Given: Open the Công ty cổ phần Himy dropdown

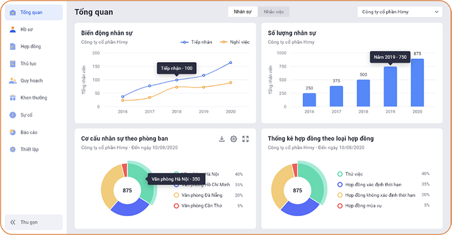Looking at the screenshot, I should 400,12.
